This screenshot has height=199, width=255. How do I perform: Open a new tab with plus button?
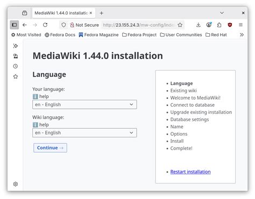[x=102, y=13]
